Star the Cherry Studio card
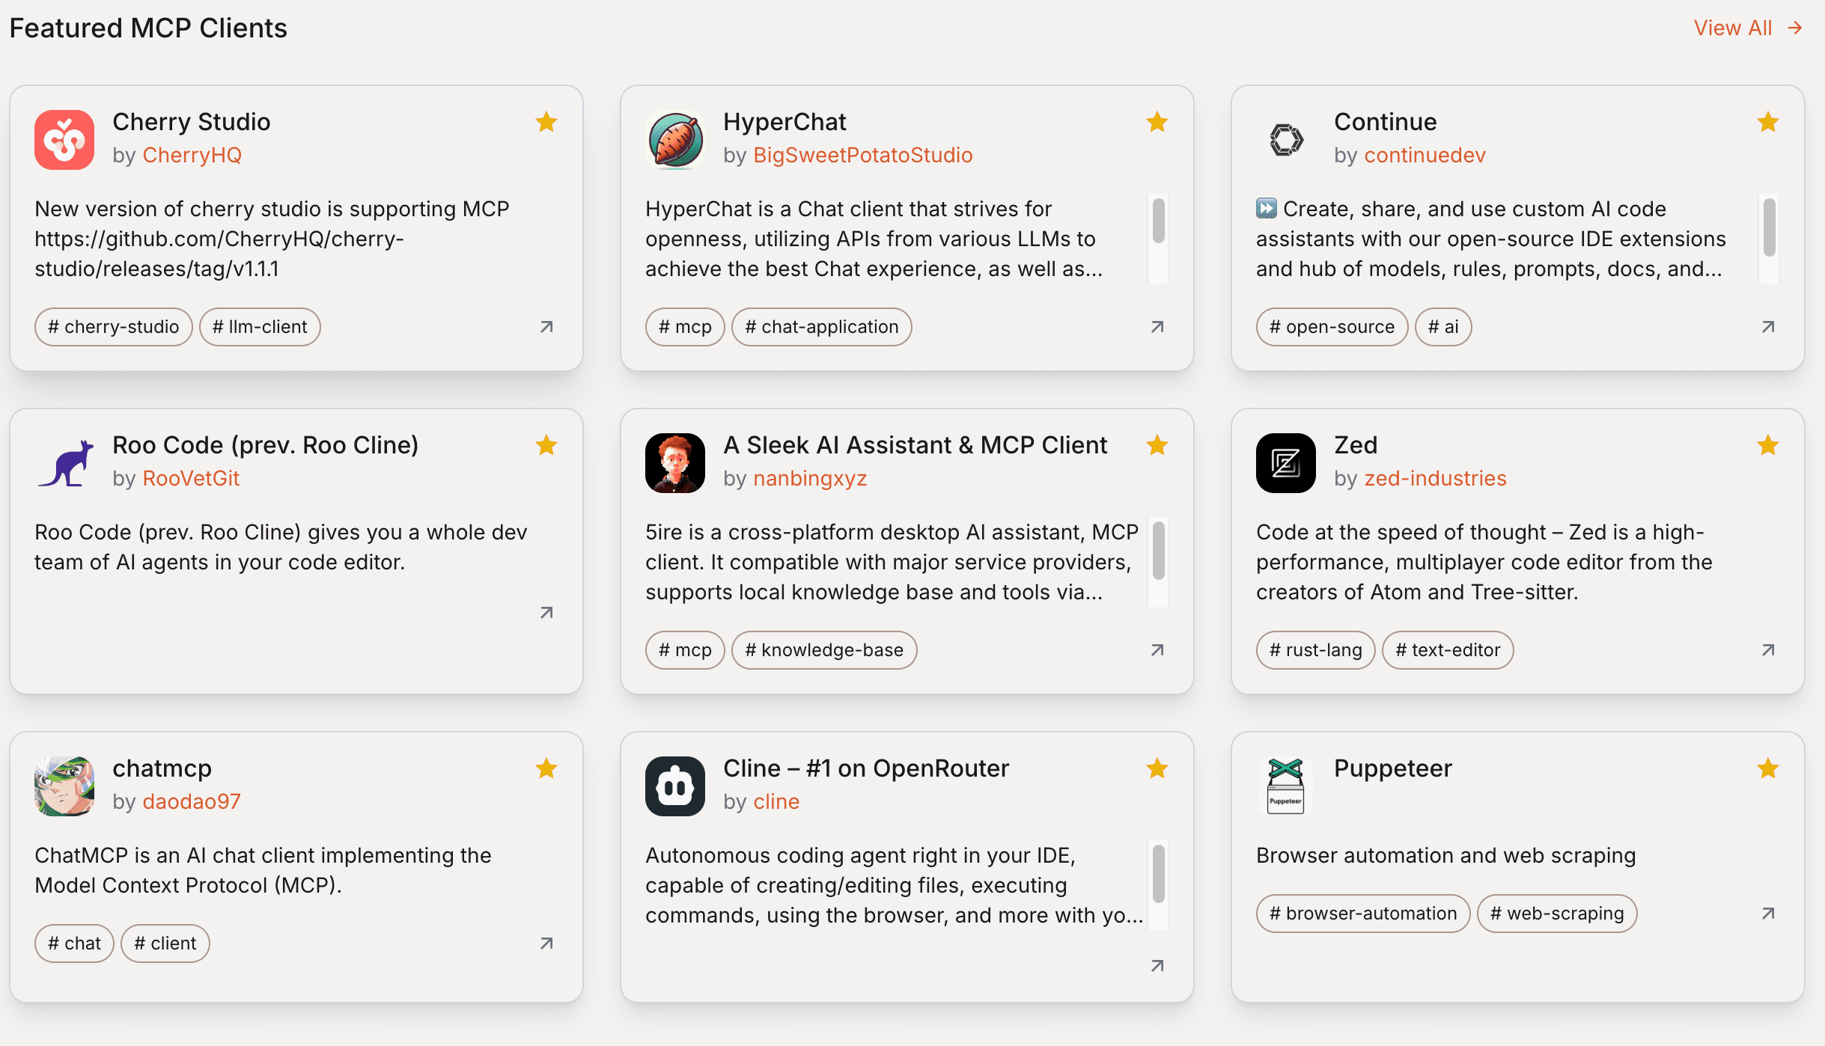 pyautogui.click(x=546, y=122)
